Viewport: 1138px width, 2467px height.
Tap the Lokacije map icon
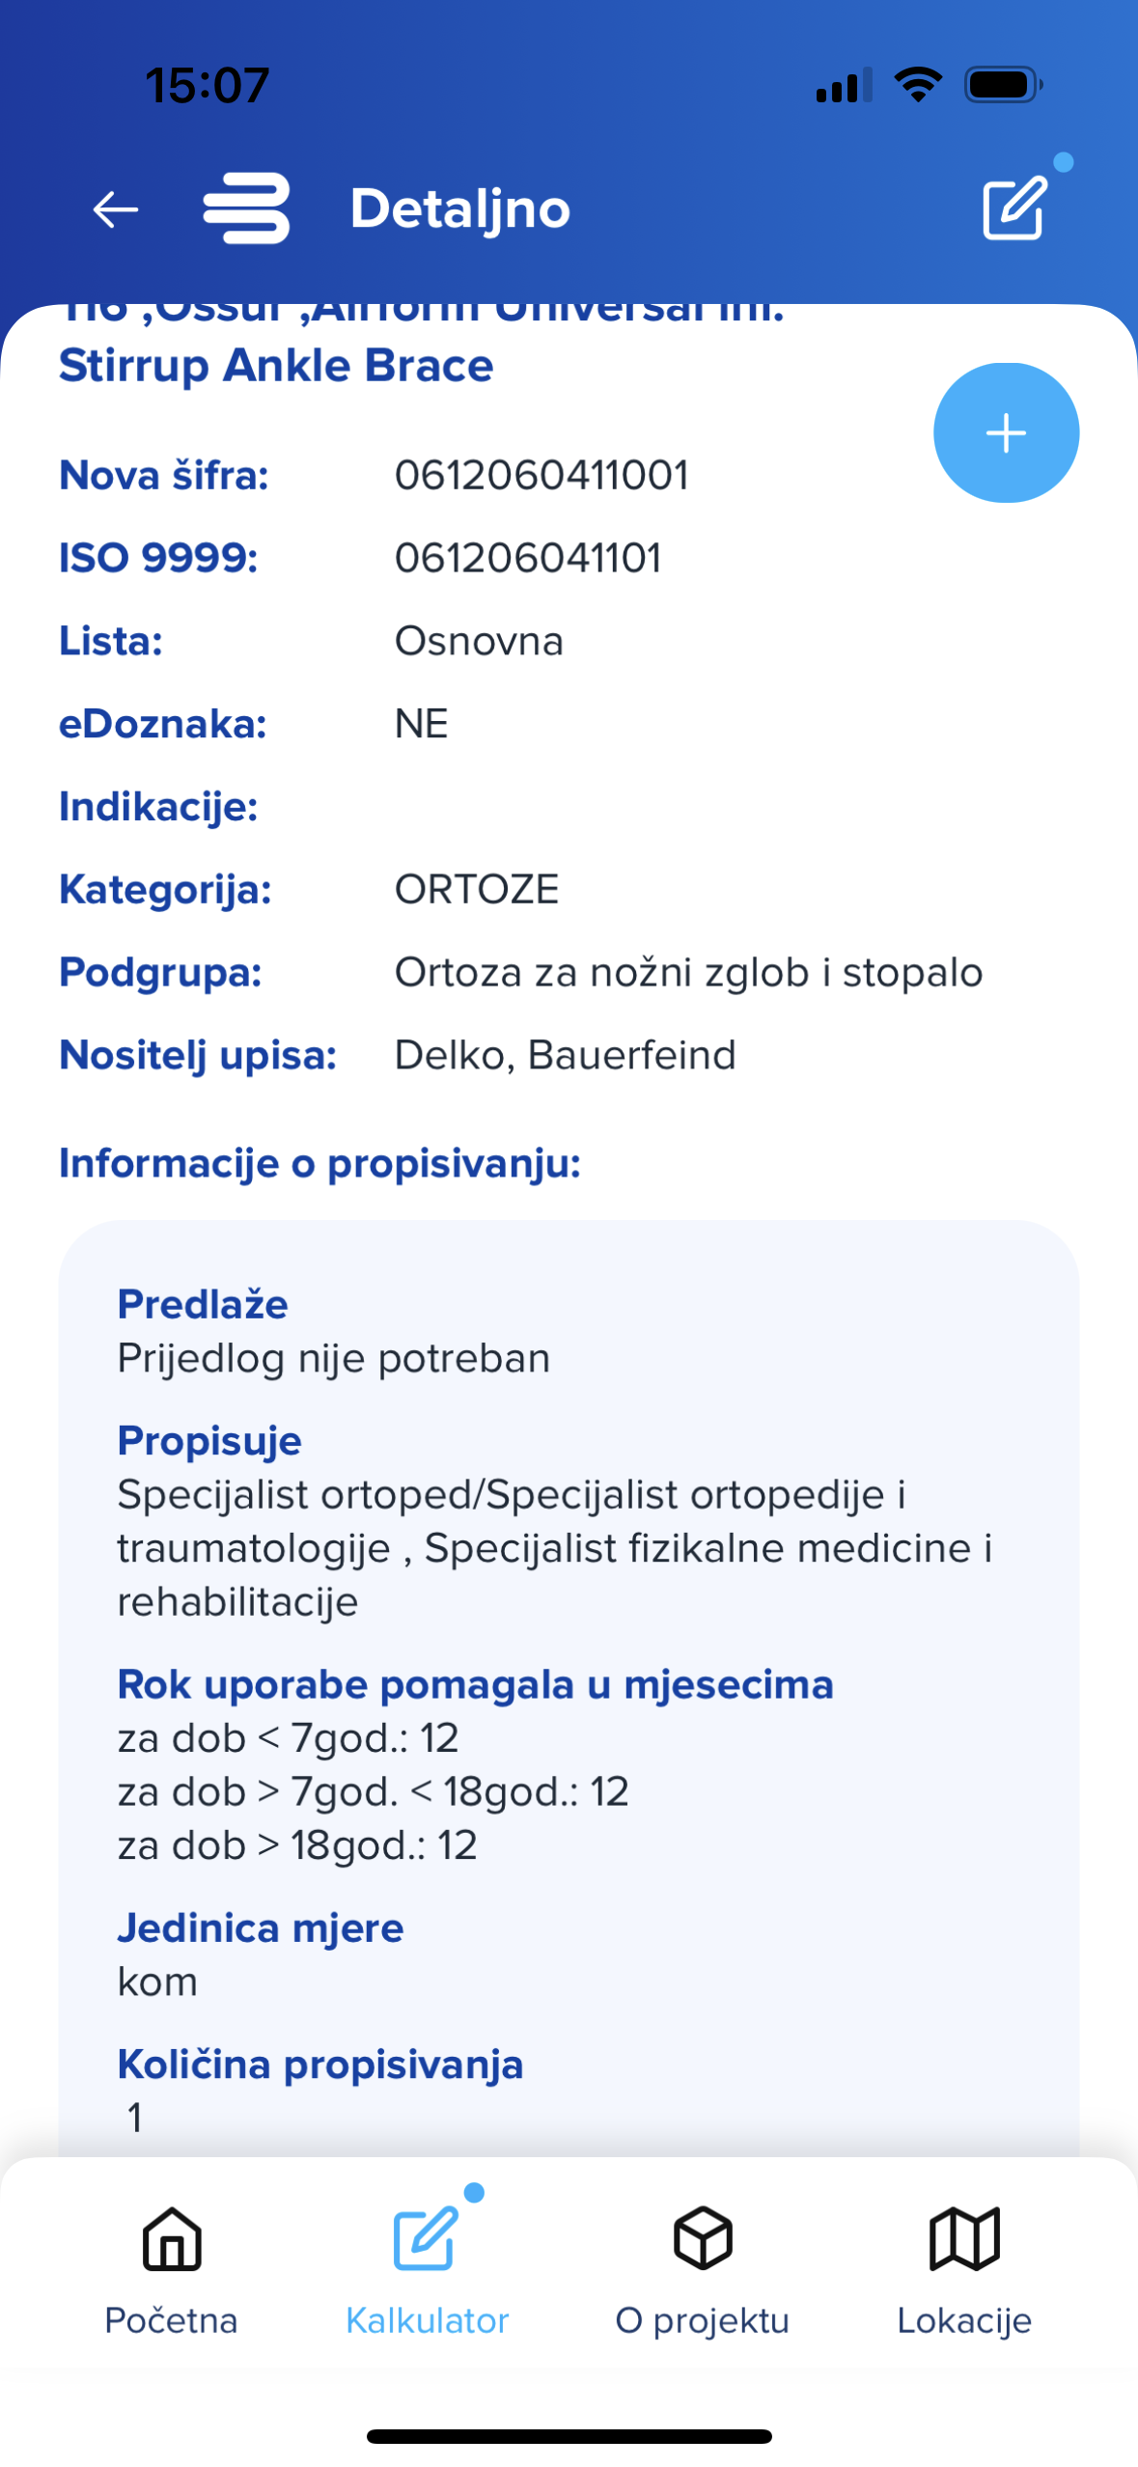coord(964,2237)
